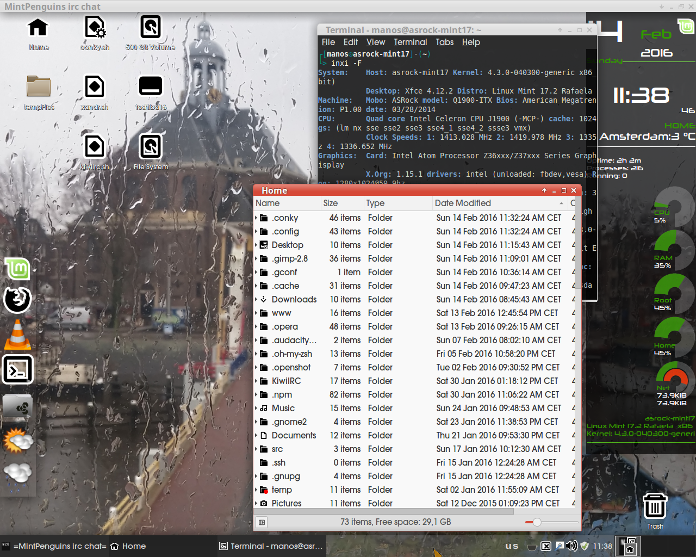Open the tempPics folder on the desktop
The image size is (696, 557).
point(39,86)
